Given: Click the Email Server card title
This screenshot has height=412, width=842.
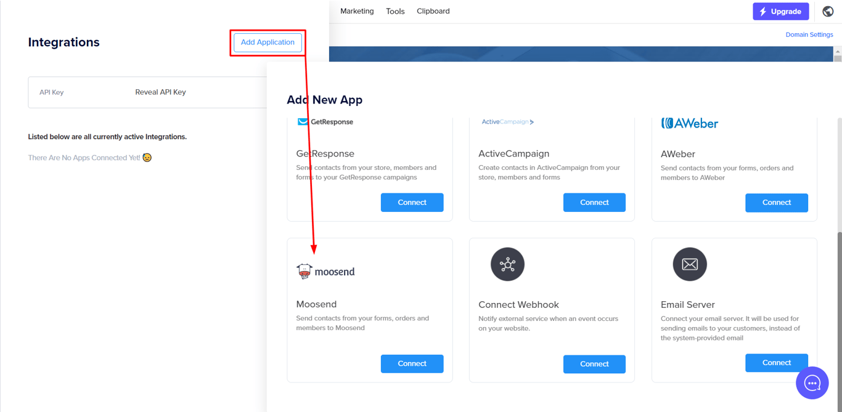Looking at the screenshot, I should click(688, 304).
